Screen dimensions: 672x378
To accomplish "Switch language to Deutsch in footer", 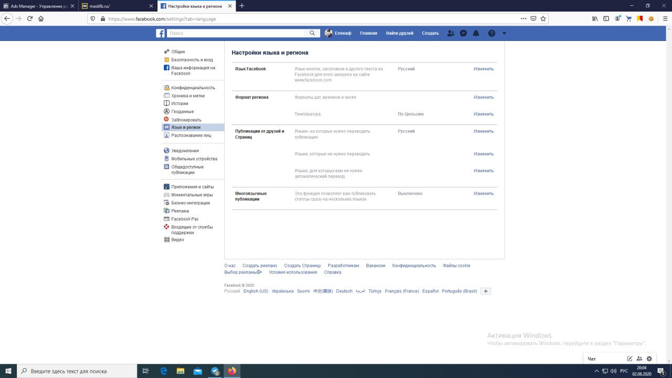I will pos(344,291).
